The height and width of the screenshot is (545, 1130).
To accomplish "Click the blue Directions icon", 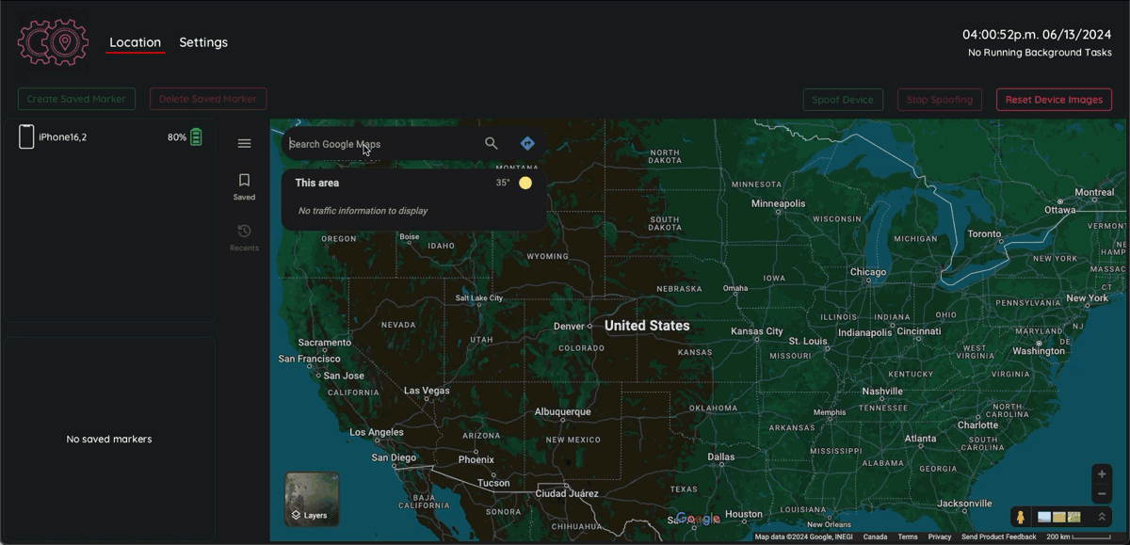I will (527, 143).
